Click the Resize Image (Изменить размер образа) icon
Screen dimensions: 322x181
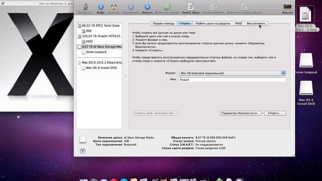(x=245, y=7)
